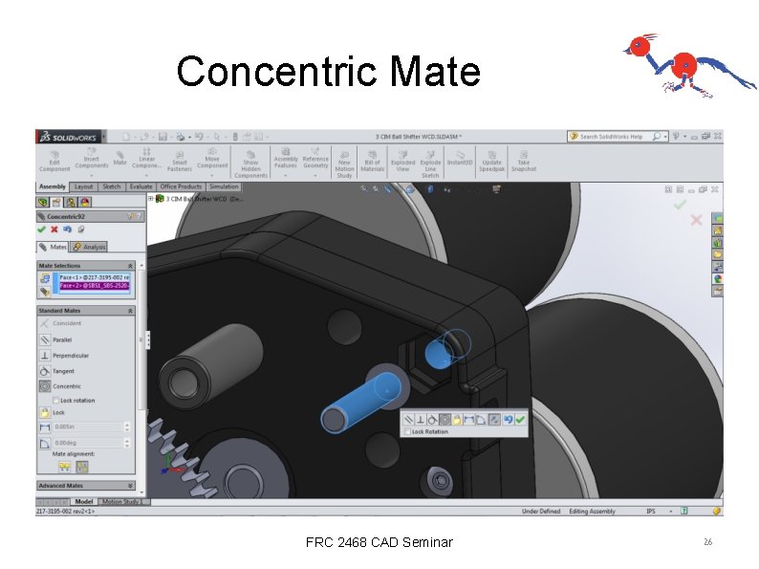This screenshot has height=569, width=759.
Task: Choose the Tangent mate in Standard Mates
Action: tap(45, 371)
